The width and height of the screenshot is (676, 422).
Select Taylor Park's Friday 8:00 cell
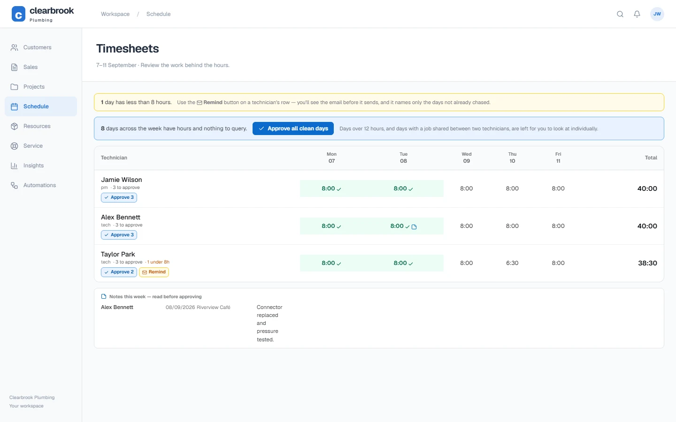[x=558, y=263]
